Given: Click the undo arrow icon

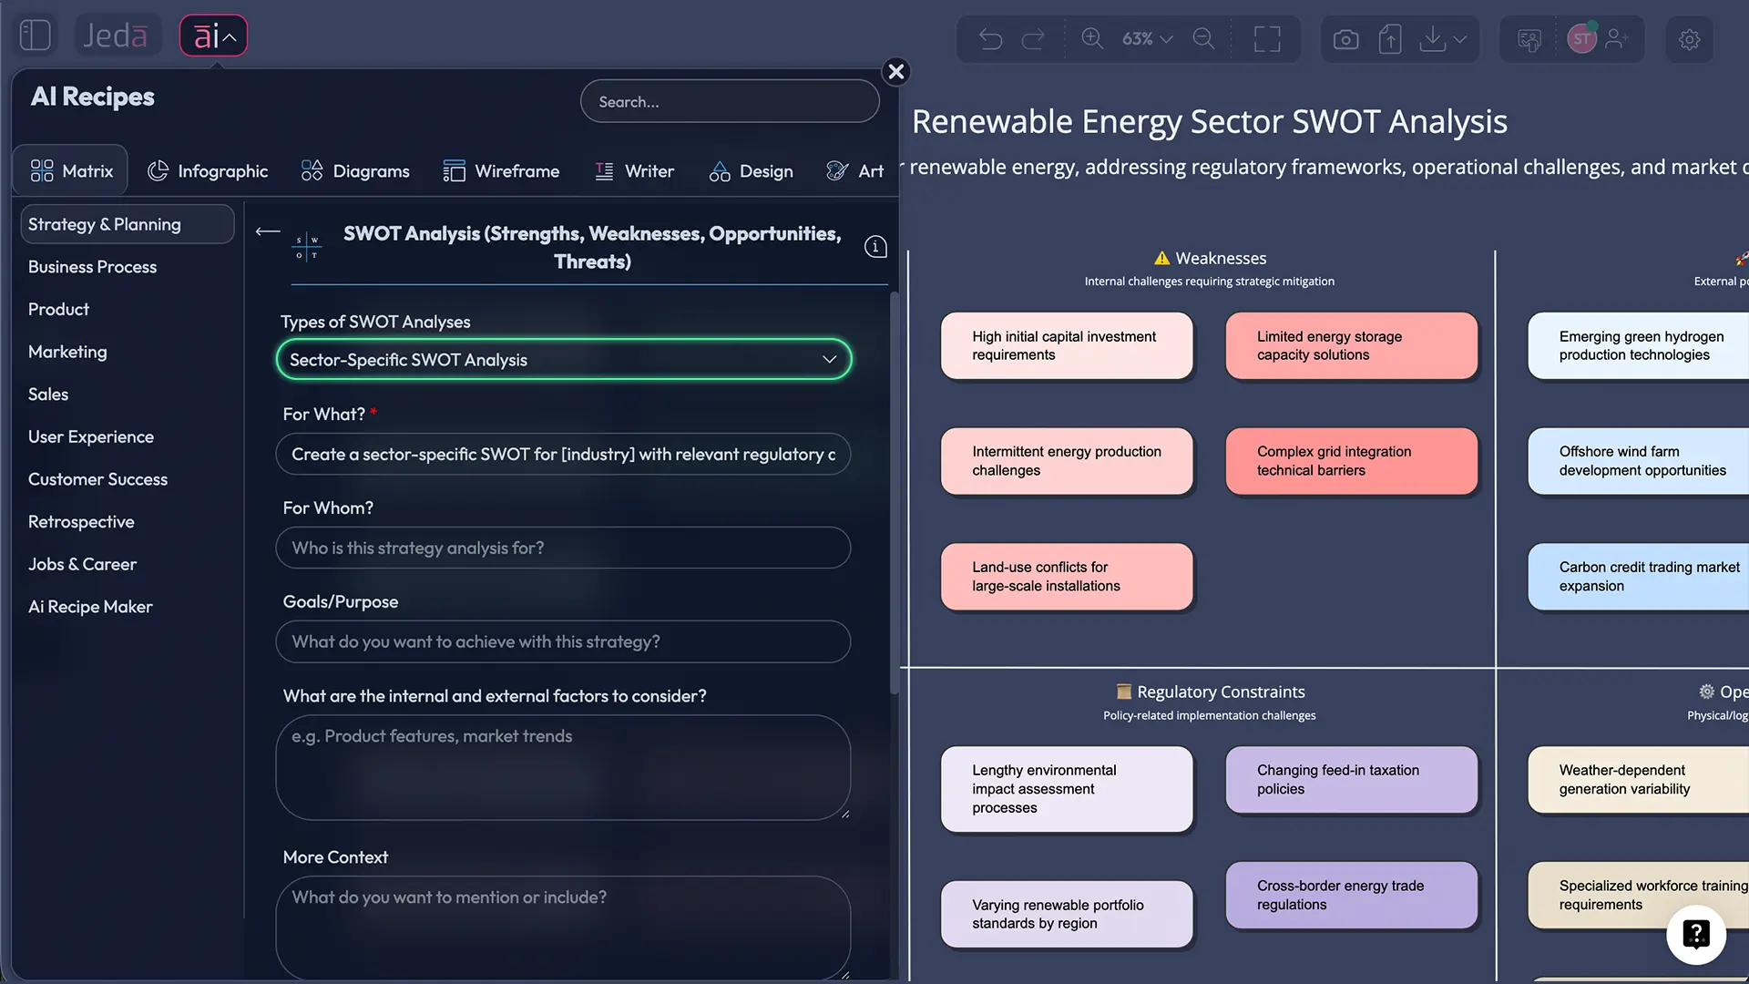Looking at the screenshot, I should pyautogui.click(x=990, y=39).
